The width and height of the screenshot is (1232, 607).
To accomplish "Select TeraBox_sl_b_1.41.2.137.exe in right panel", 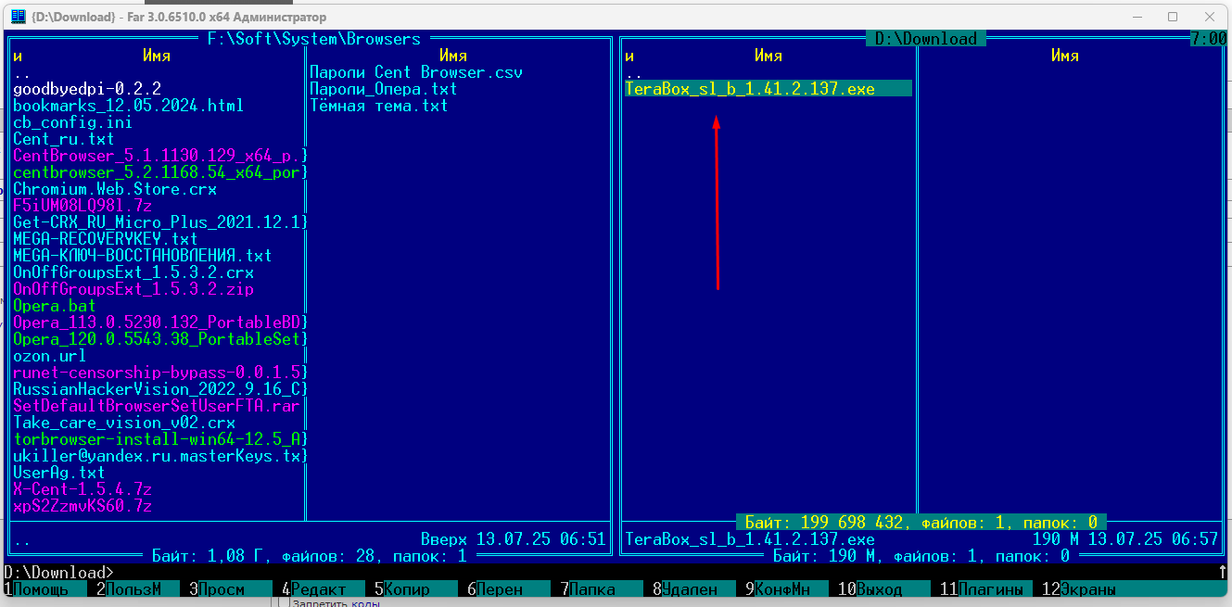I will click(768, 89).
